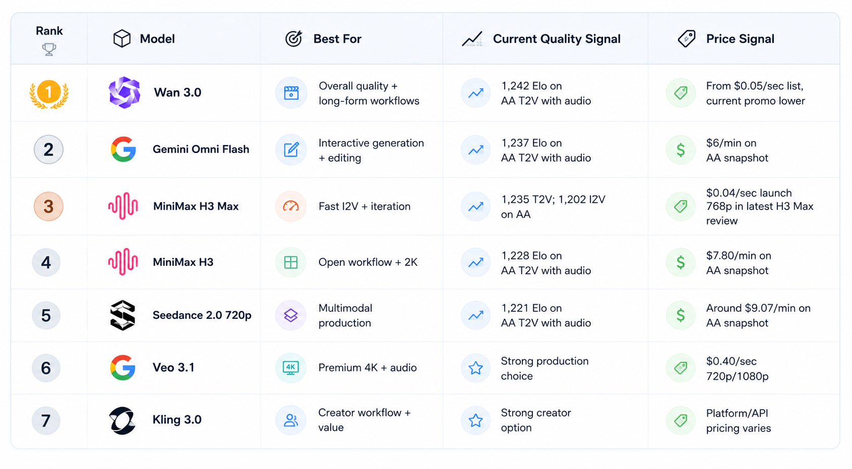
Task: Click the rank 4 badge
Action: (46, 262)
